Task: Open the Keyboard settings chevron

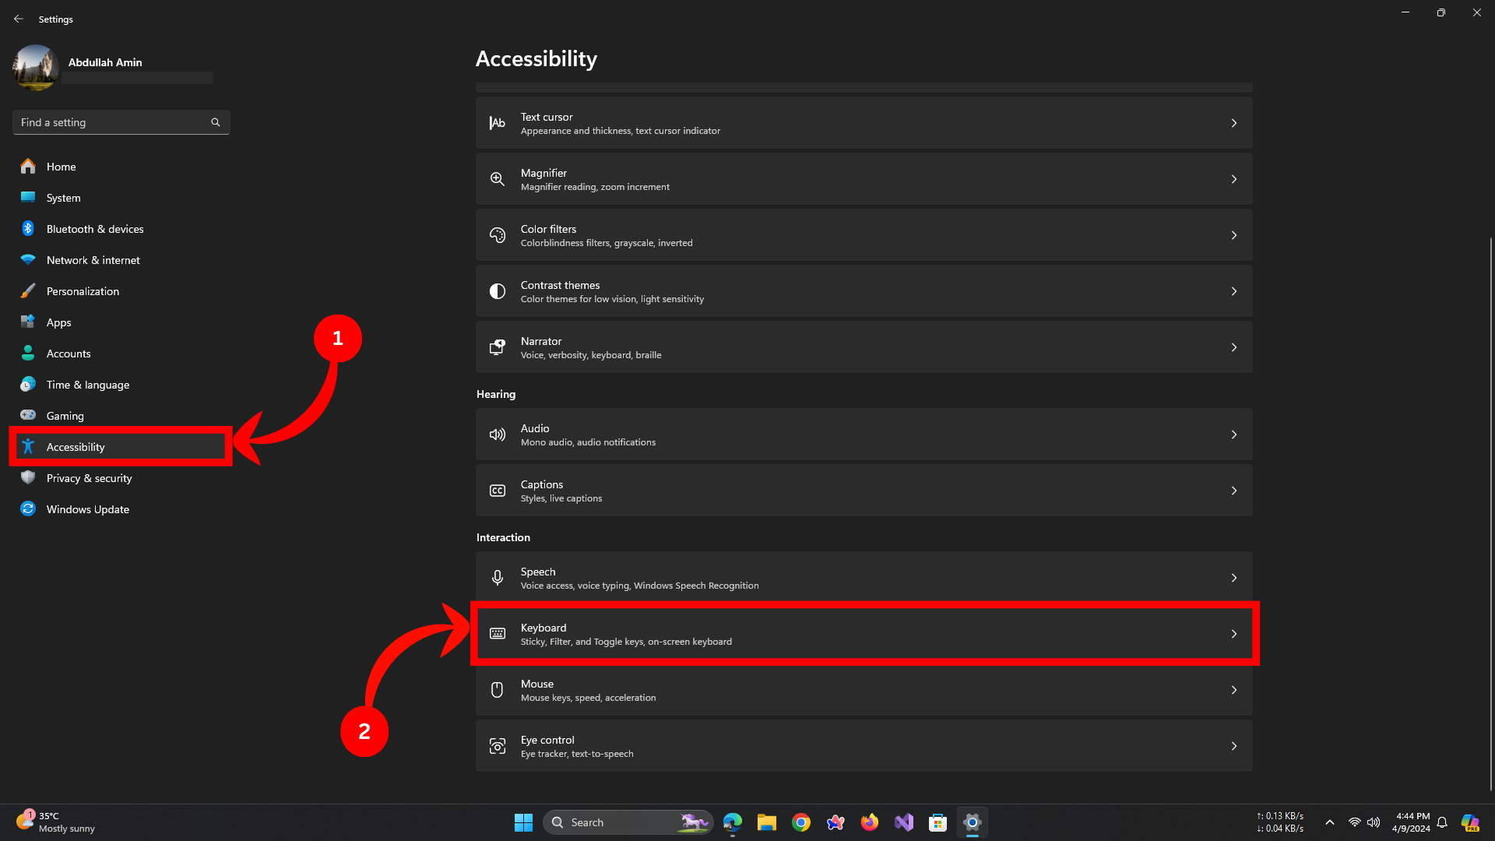Action: pyautogui.click(x=1233, y=634)
